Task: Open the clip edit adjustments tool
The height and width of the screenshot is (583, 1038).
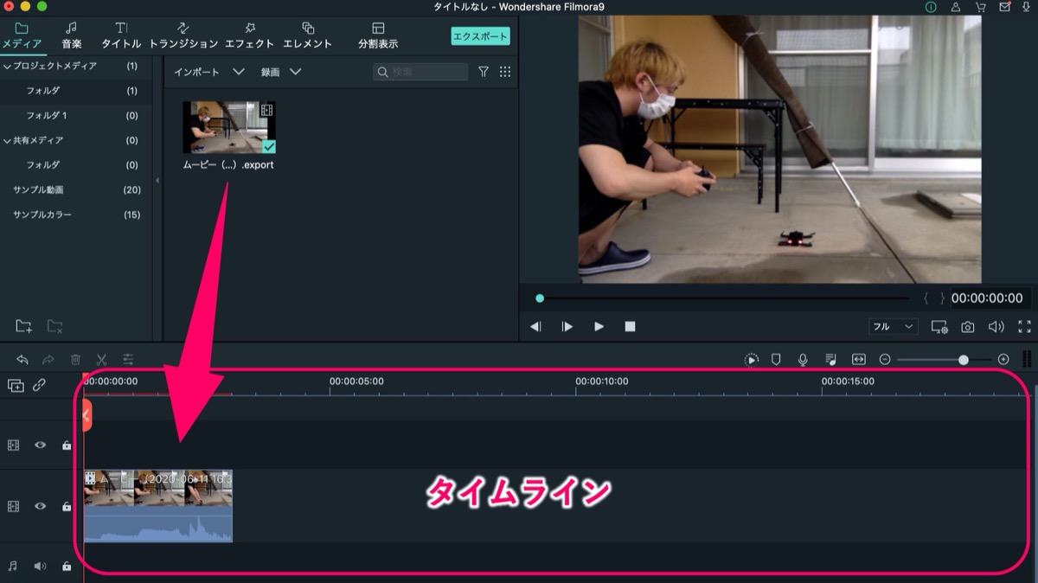Action: point(128,359)
